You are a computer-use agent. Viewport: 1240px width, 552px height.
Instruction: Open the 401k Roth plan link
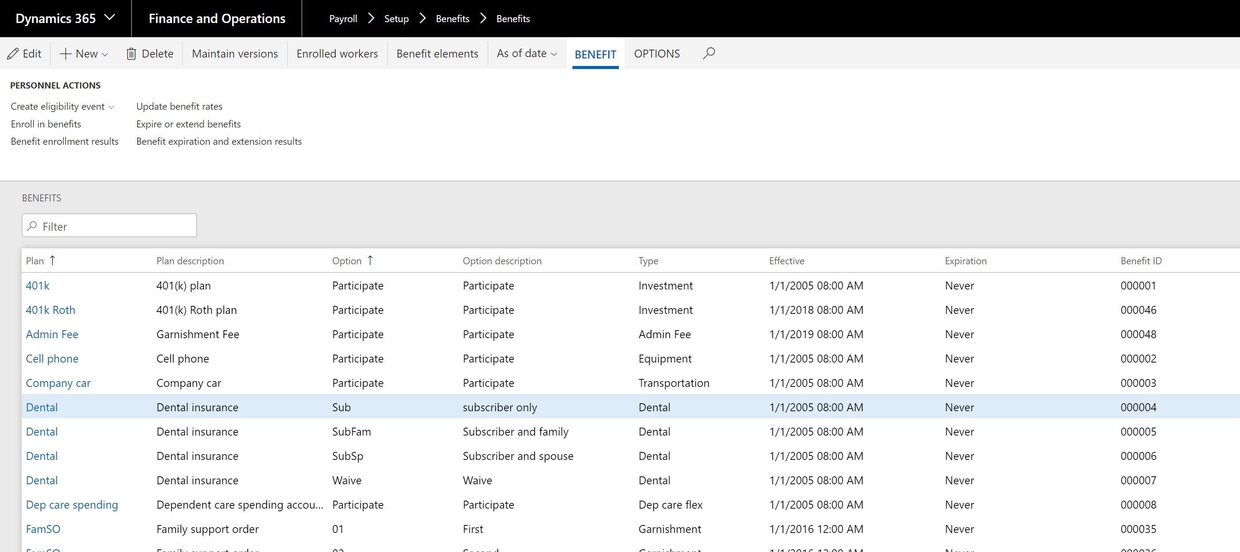tap(50, 310)
